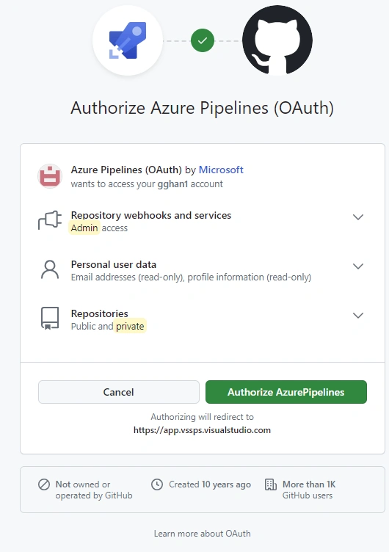389x552 pixels.
Task: Click the clock icon beside Created
Action: pos(157,484)
